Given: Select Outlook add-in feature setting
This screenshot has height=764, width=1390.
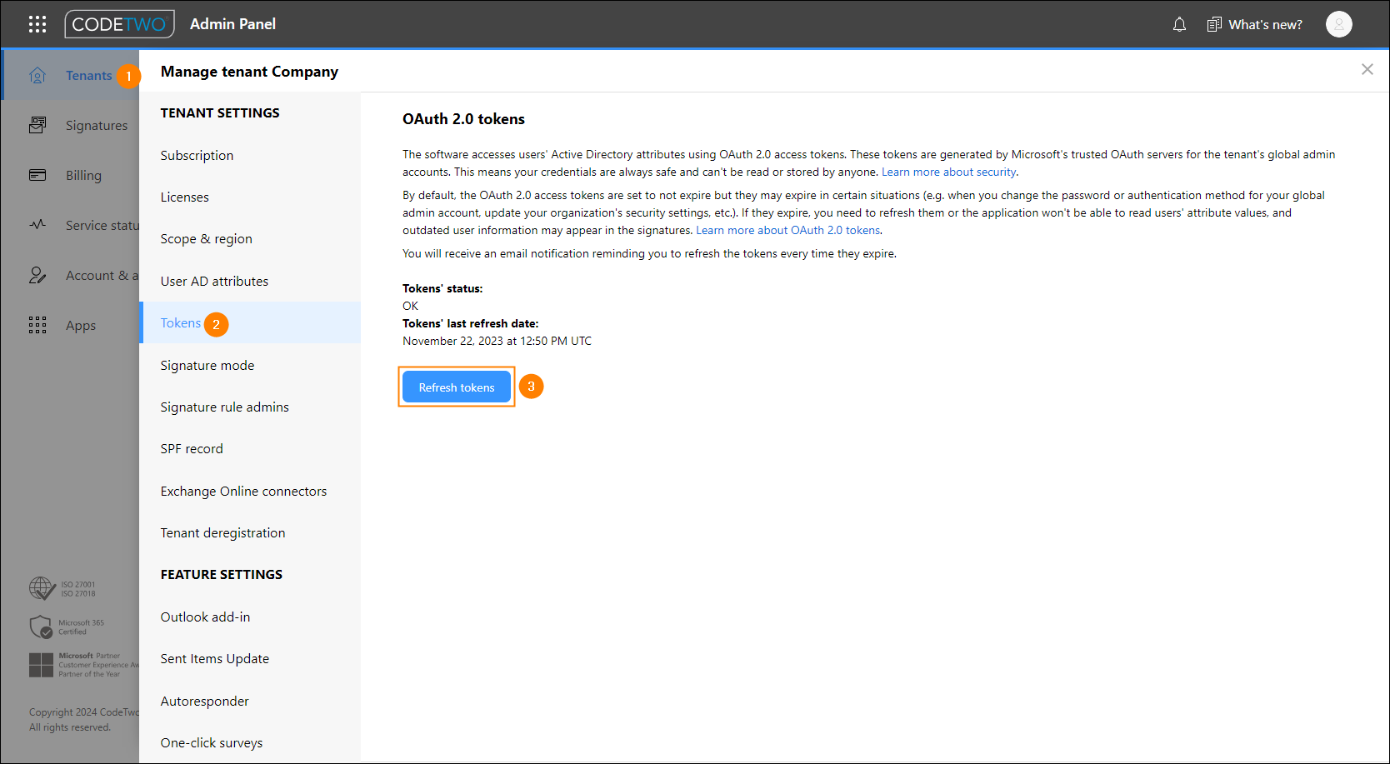Looking at the screenshot, I should point(250,617).
